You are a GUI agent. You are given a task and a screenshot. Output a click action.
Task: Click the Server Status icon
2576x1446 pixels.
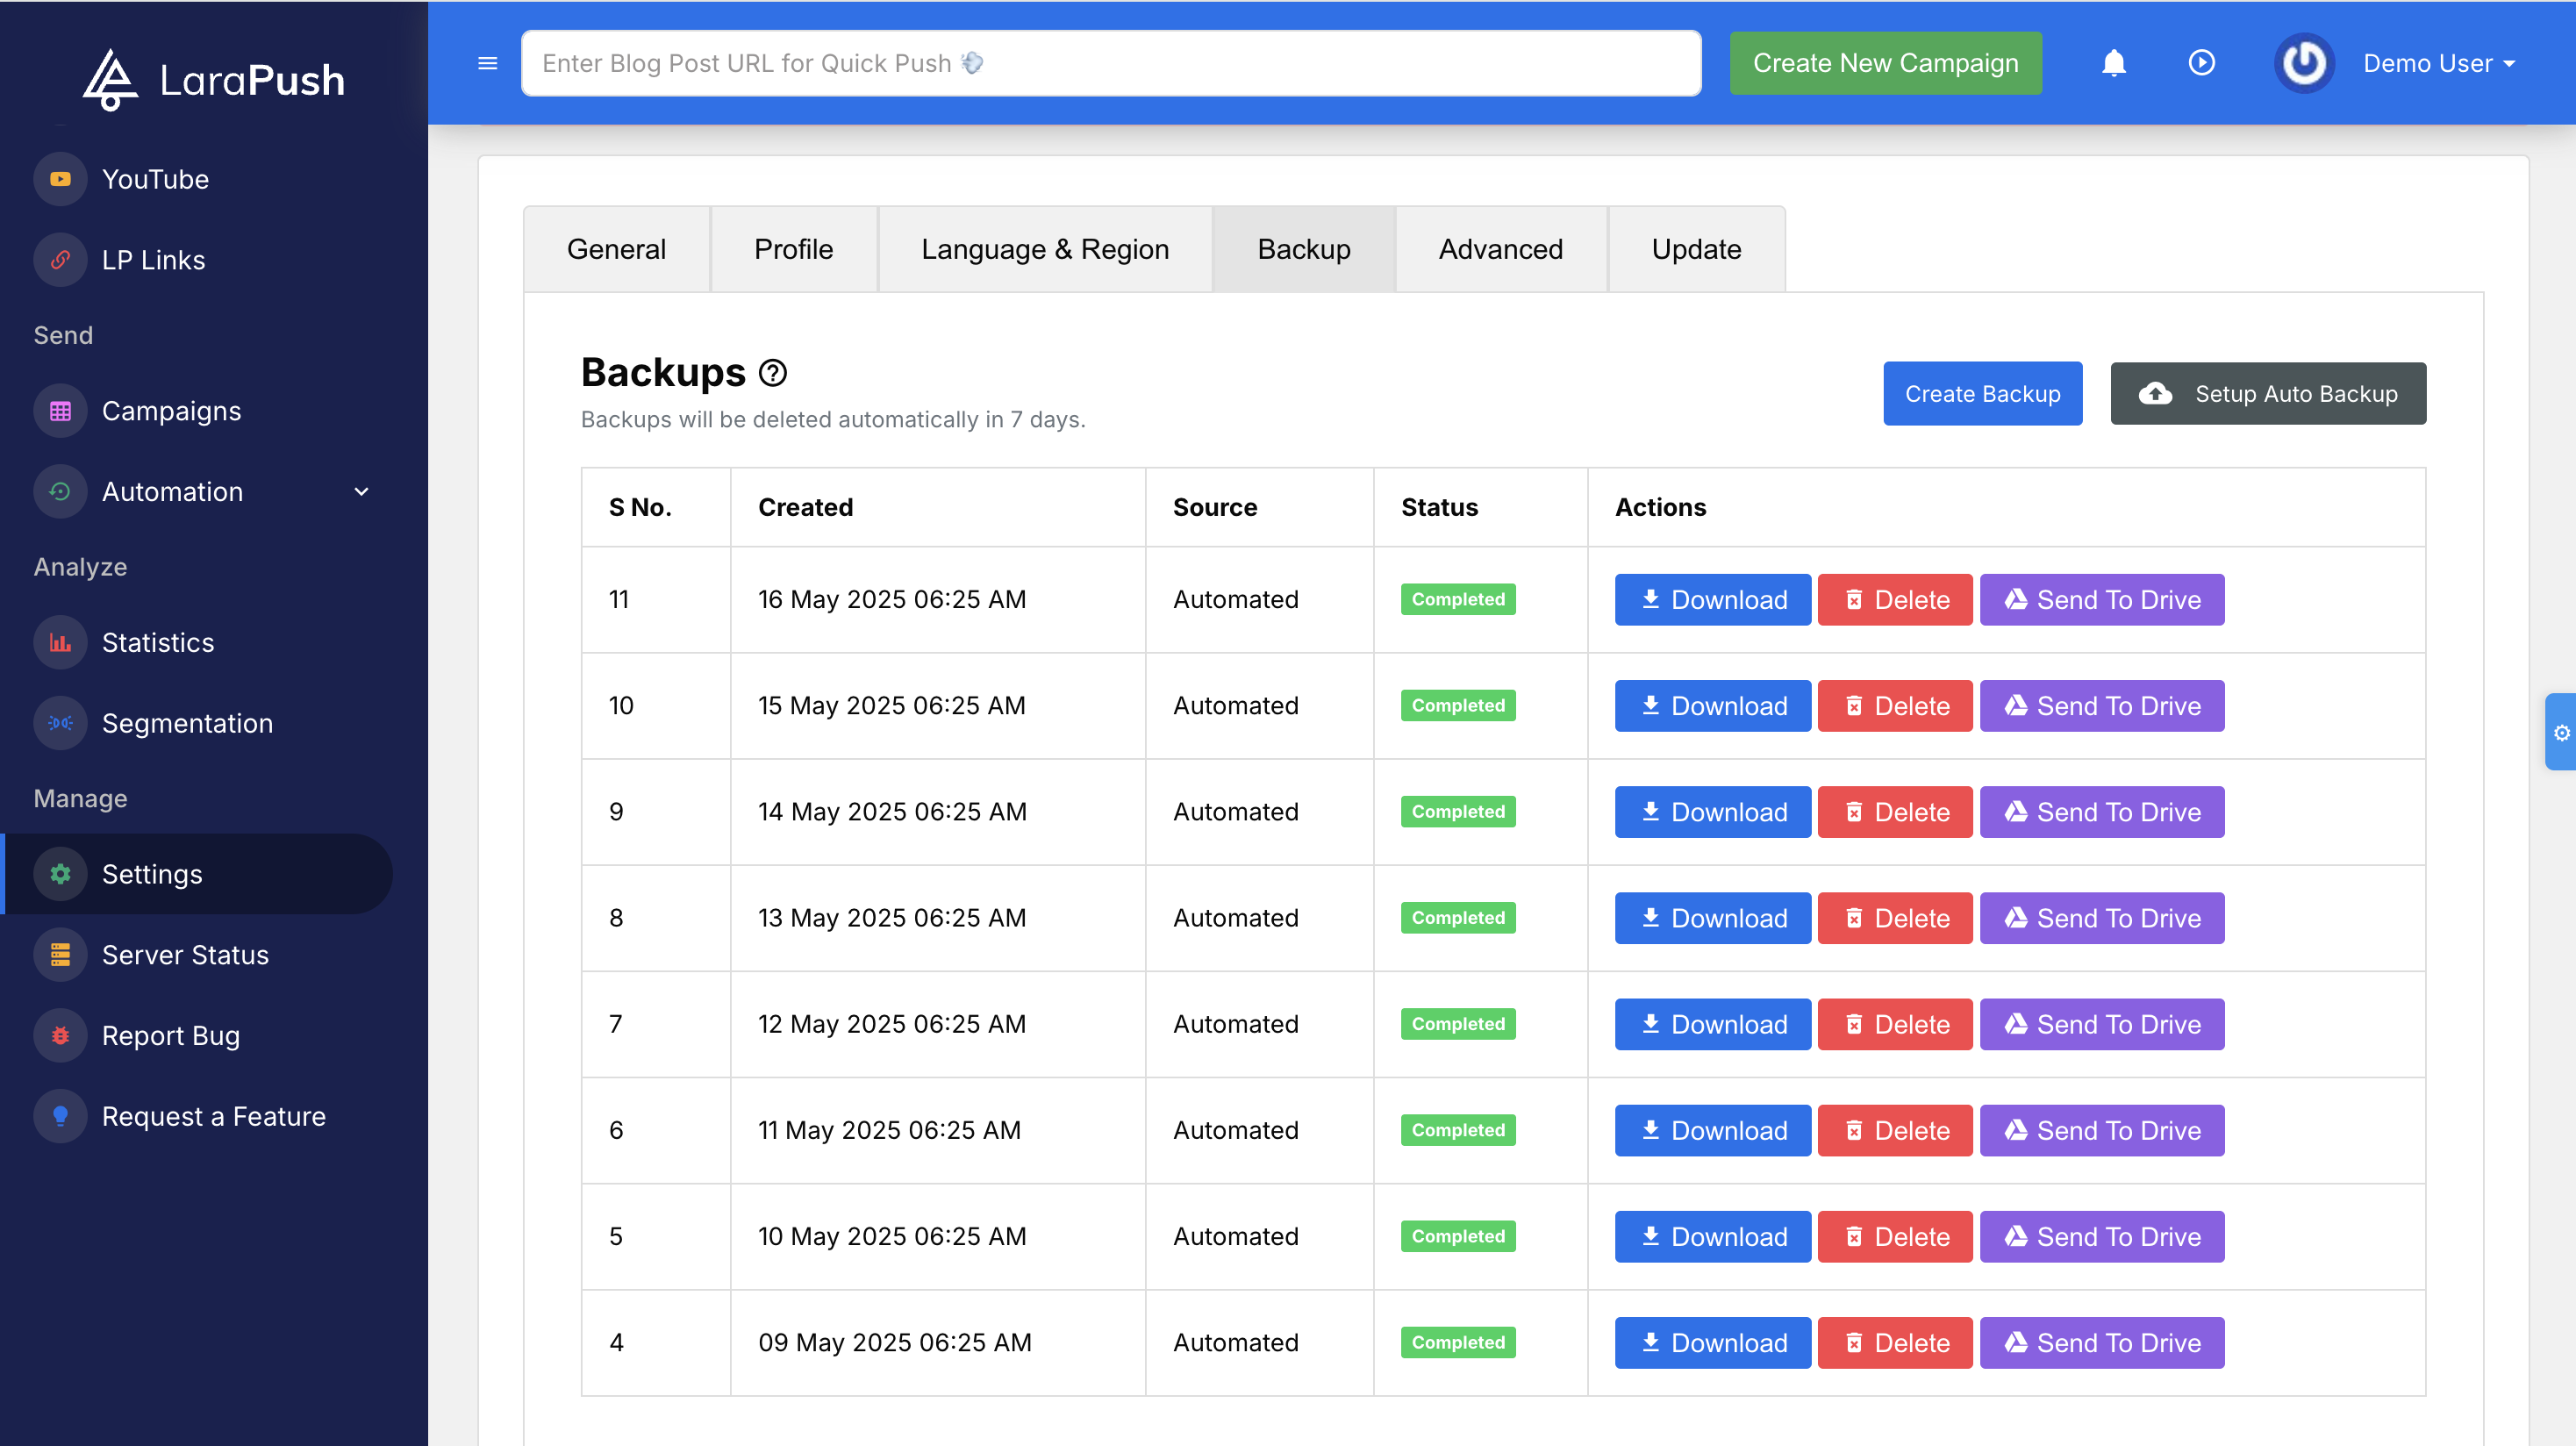(60, 955)
